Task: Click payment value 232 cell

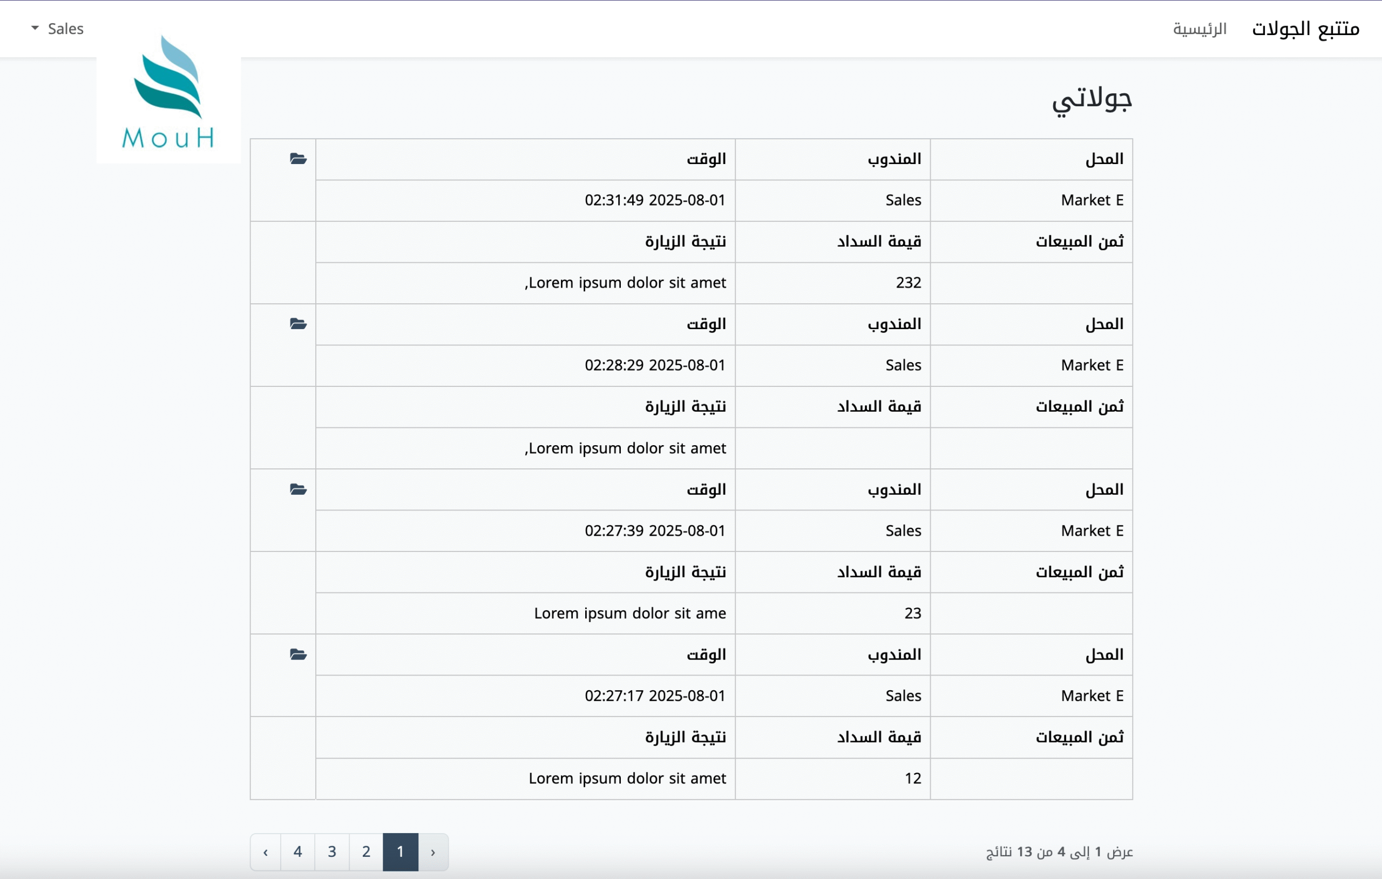Action: (x=908, y=283)
